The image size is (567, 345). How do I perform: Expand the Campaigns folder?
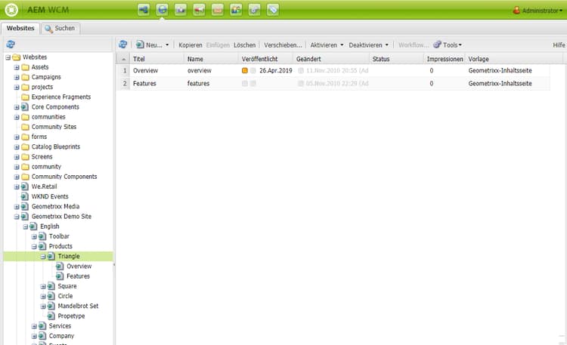tap(17, 77)
